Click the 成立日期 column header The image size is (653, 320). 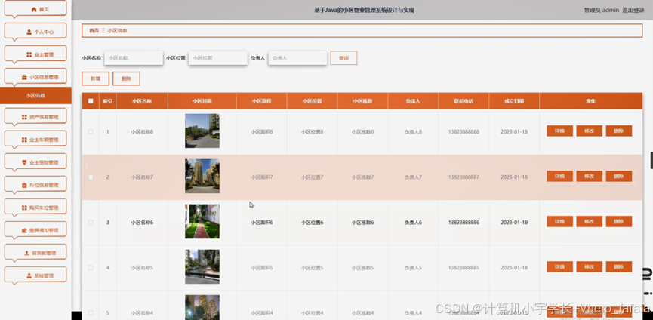coord(514,101)
